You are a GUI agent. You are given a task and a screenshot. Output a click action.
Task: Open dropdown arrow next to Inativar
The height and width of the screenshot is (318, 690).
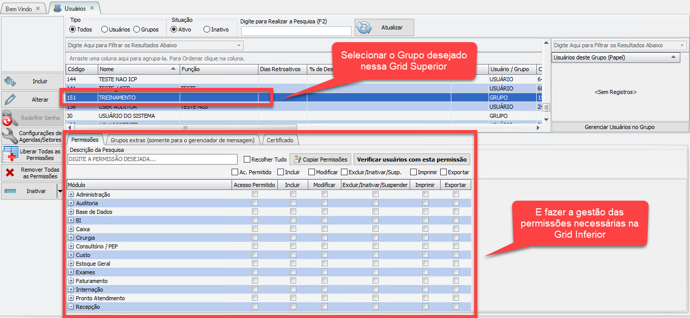pyautogui.click(x=60, y=192)
